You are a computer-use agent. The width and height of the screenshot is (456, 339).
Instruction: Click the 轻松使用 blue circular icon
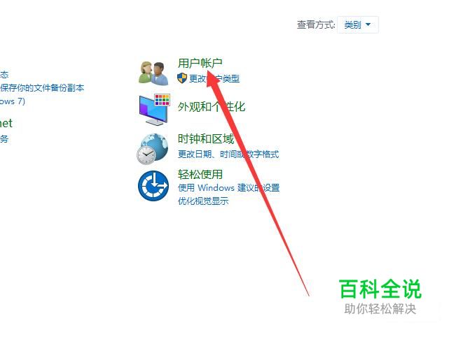pyautogui.click(x=153, y=186)
